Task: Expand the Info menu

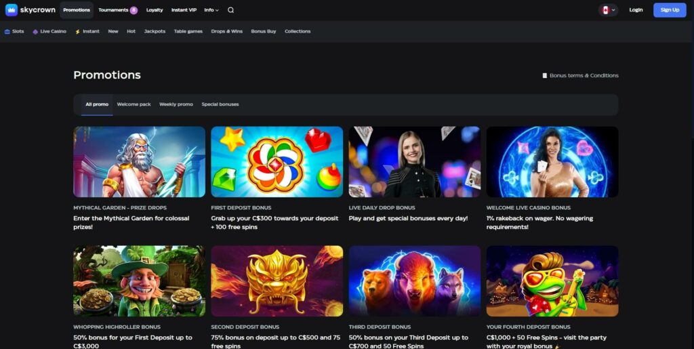Action: pos(211,9)
